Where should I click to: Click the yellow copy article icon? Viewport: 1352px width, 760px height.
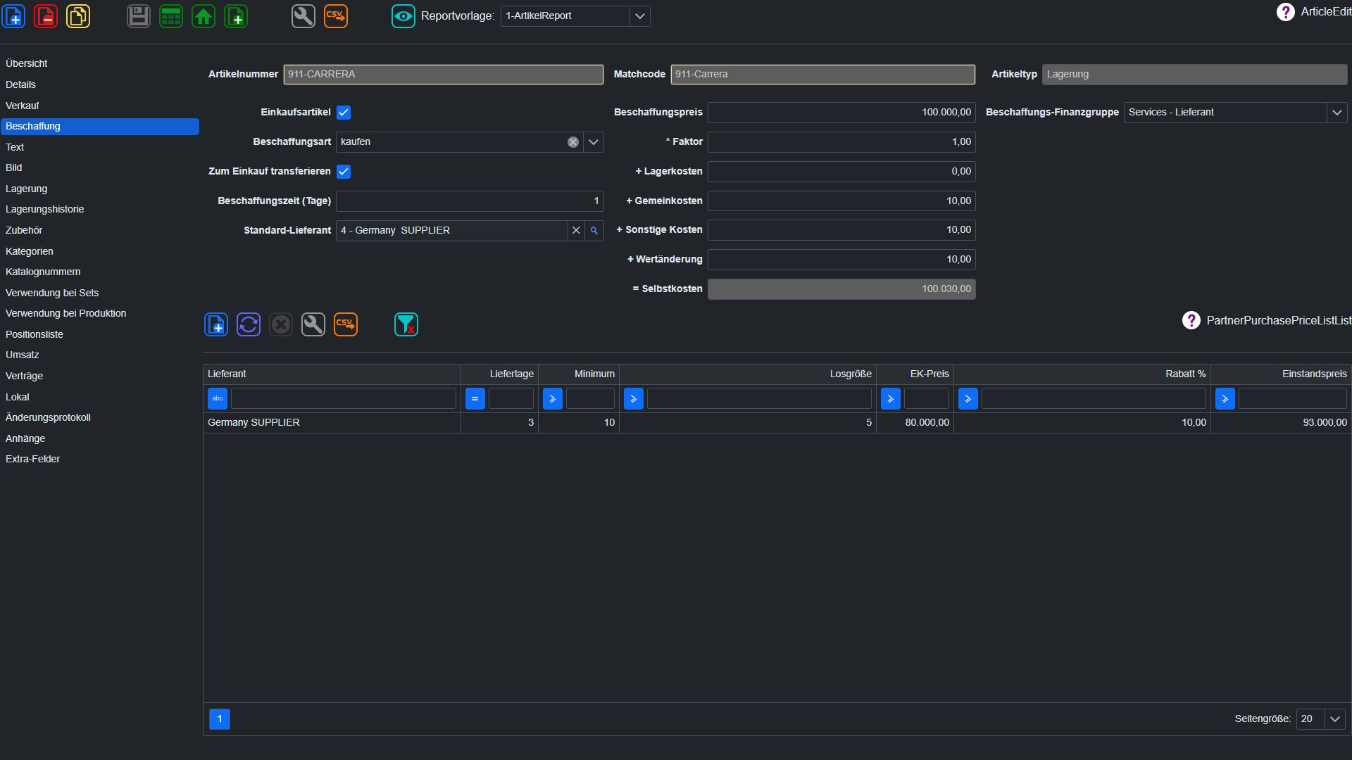tap(78, 16)
